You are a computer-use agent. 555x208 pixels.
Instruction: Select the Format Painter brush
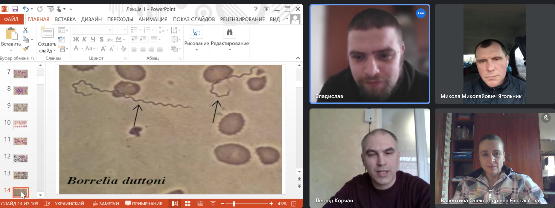tap(26, 48)
